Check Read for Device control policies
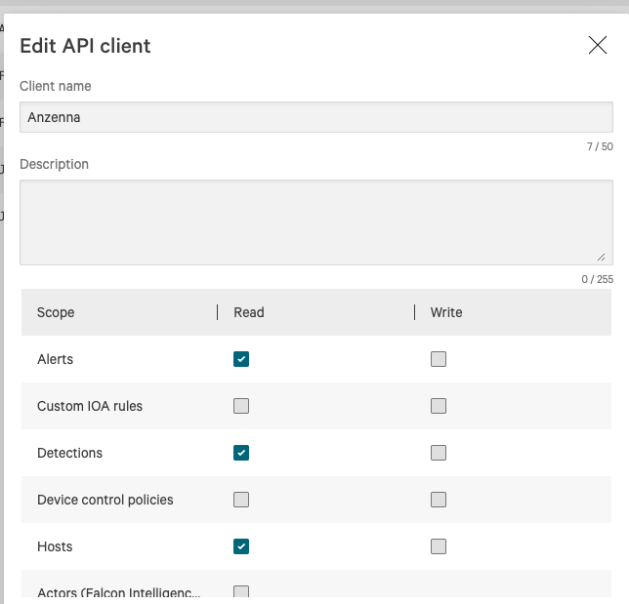Viewport: 629px width, 604px height. [241, 500]
